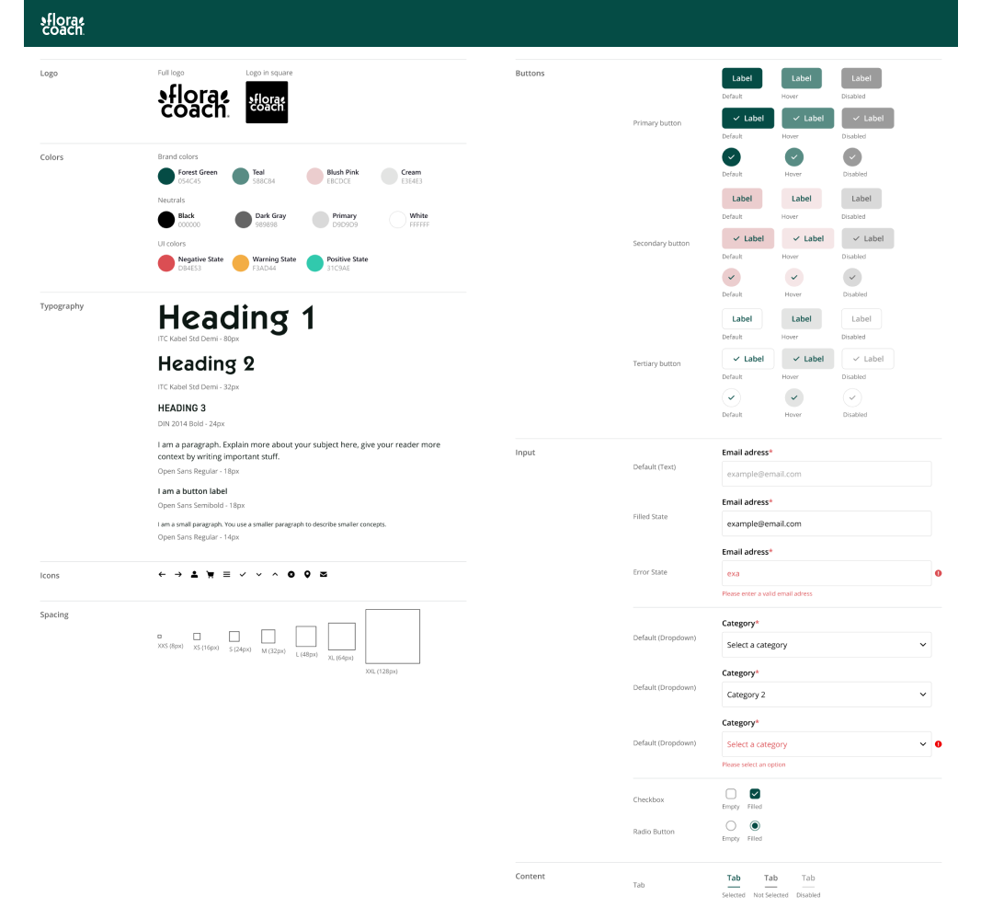Click secondary round checkmark button, Hover state
The image size is (981, 919).
coord(794,277)
